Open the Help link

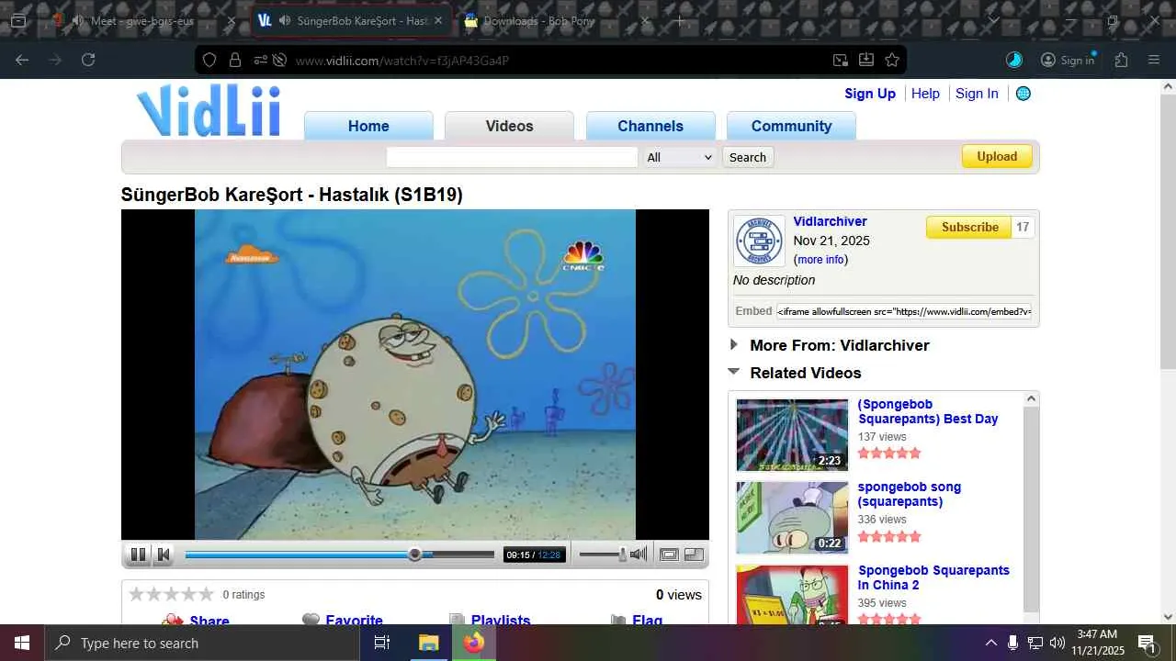coord(925,94)
